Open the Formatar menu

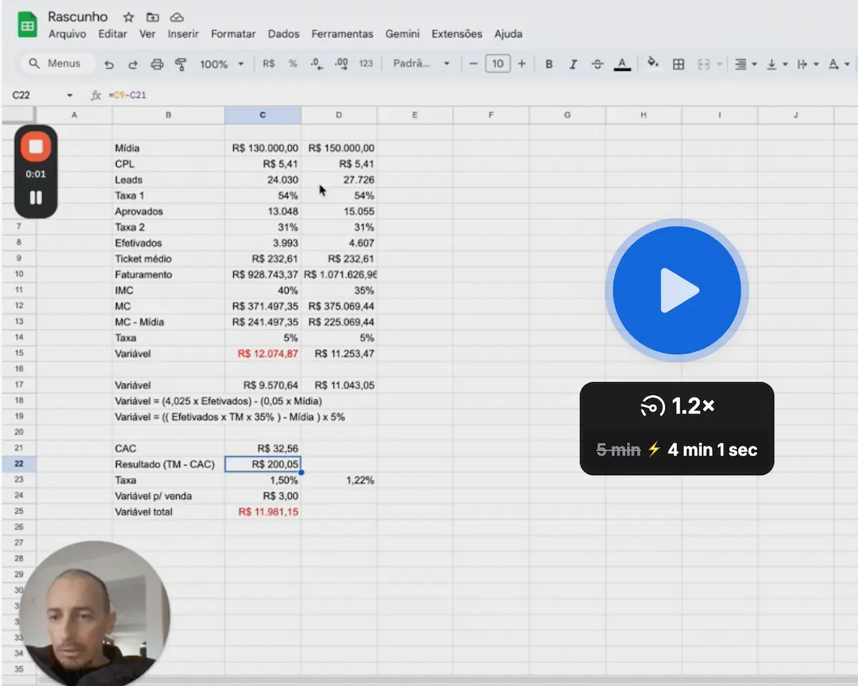(x=233, y=34)
